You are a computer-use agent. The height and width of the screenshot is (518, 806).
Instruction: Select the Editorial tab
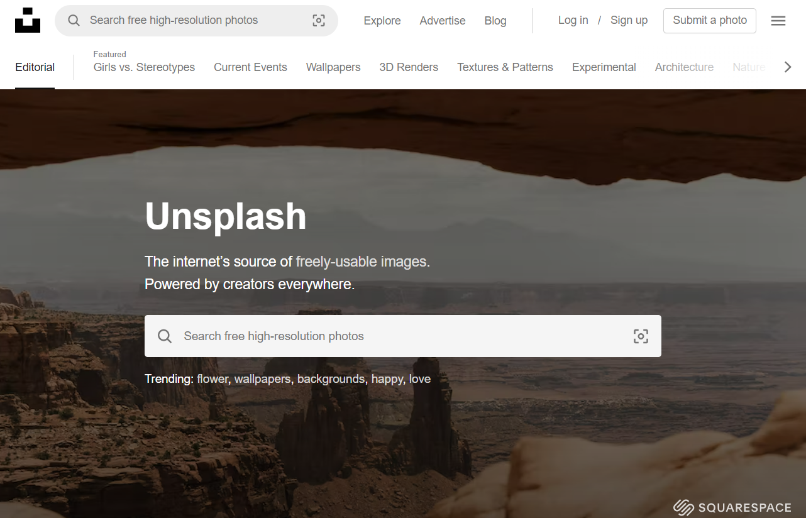point(35,67)
